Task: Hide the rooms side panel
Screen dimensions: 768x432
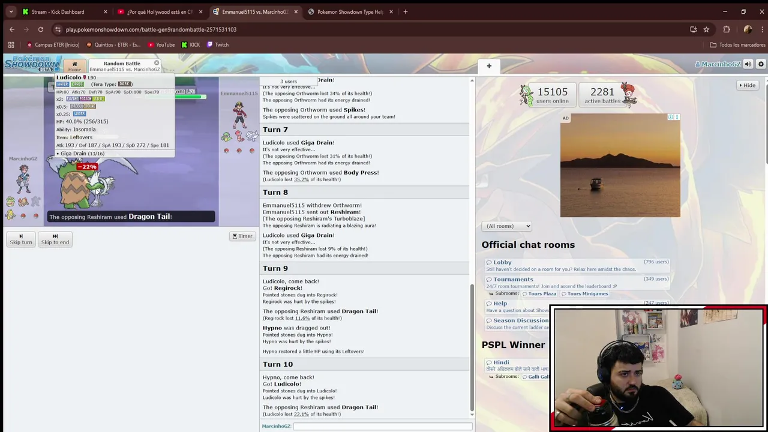Action: pyautogui.click(x=748, y=85)
